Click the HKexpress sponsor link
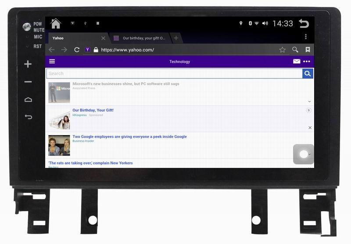Viewport: 351px width, 244px height. coord(79,115)
